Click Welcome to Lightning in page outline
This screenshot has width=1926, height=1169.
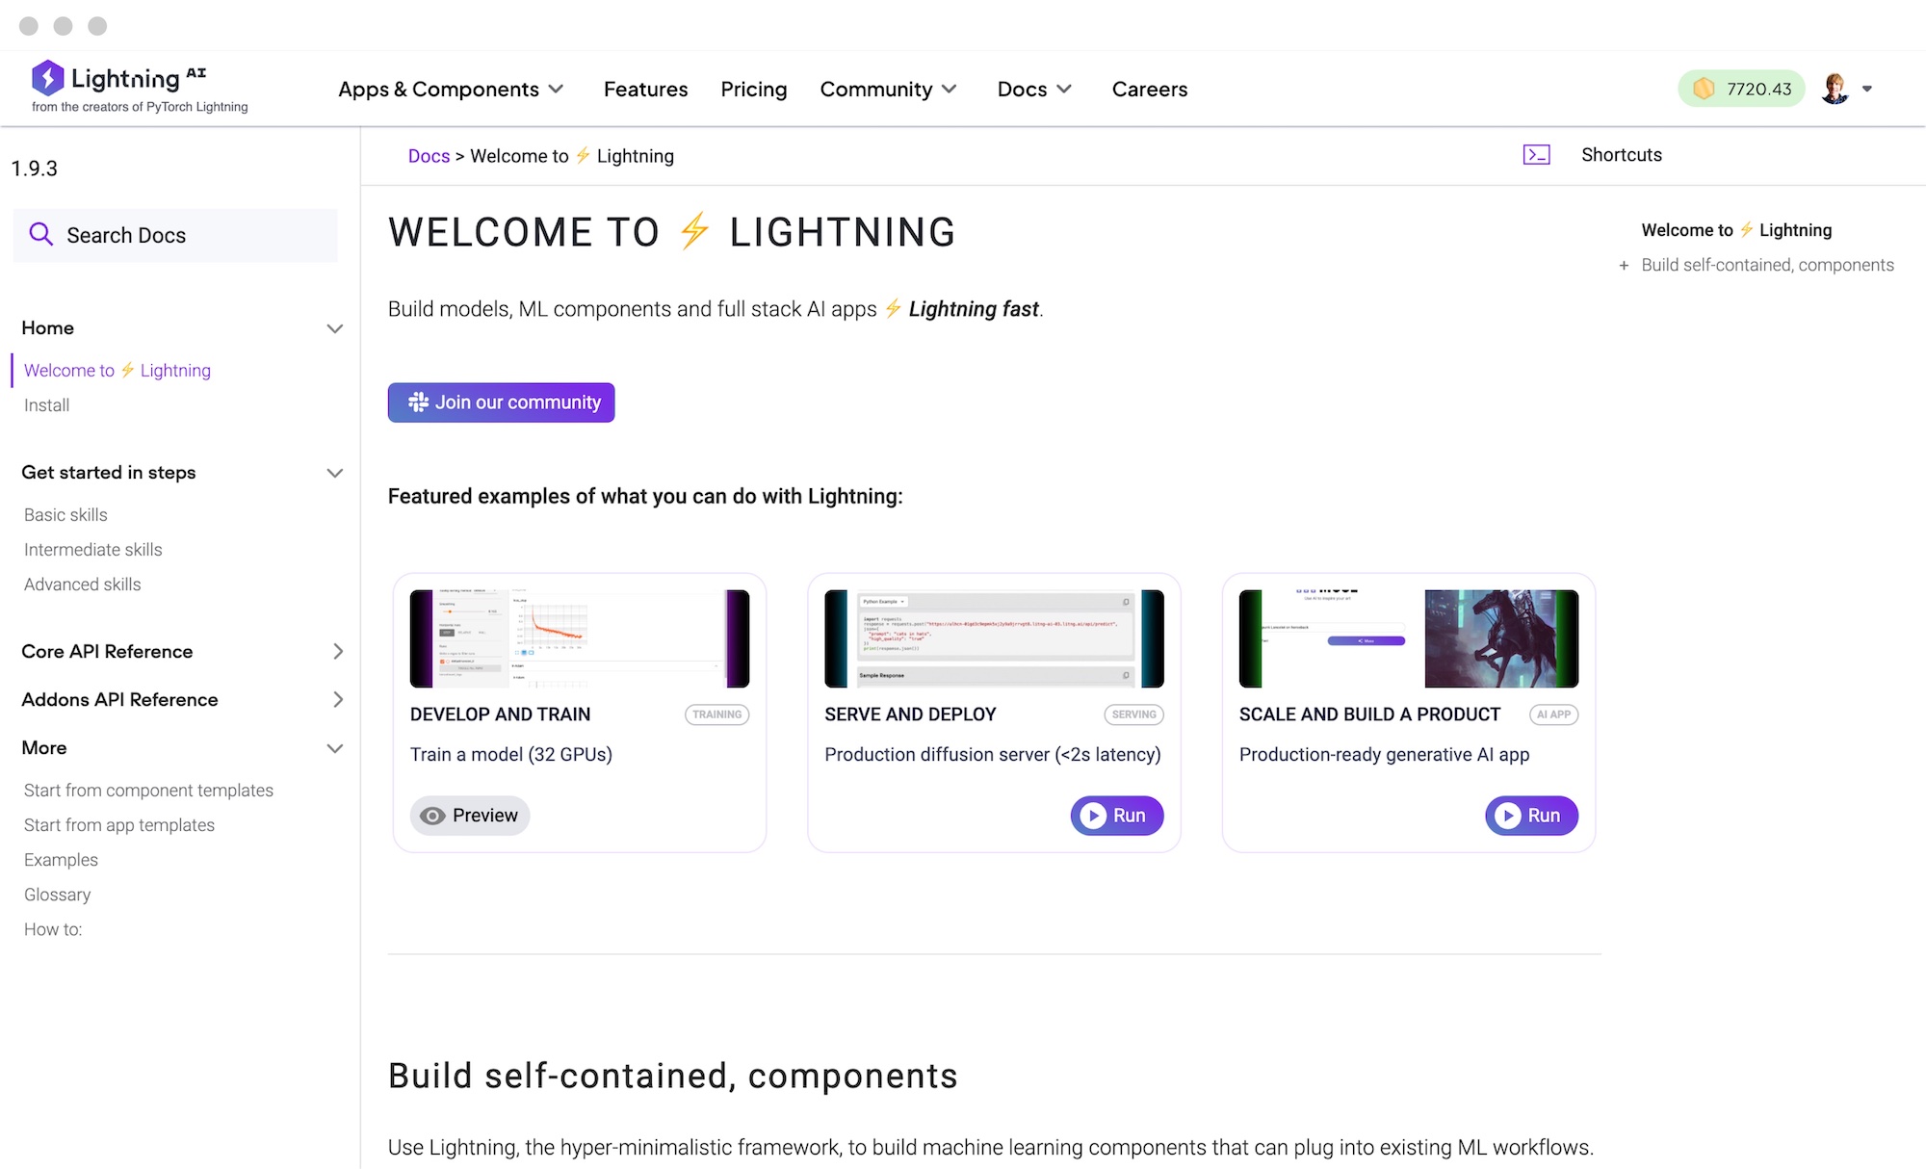[x=1736, y=230]
